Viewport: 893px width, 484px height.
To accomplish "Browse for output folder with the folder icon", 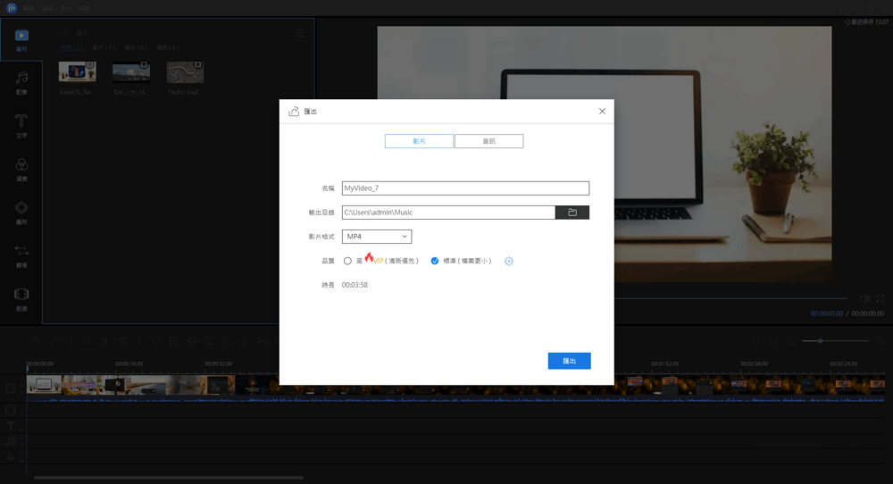I will [572, 213].
